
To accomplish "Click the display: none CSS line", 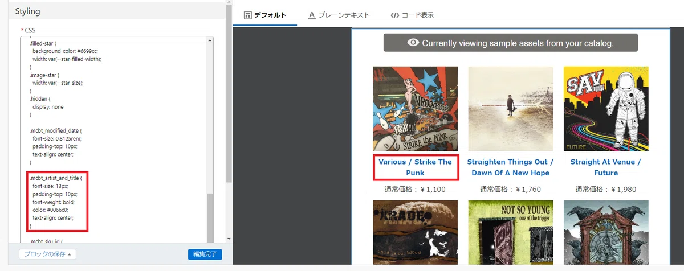I will [48, 106].
